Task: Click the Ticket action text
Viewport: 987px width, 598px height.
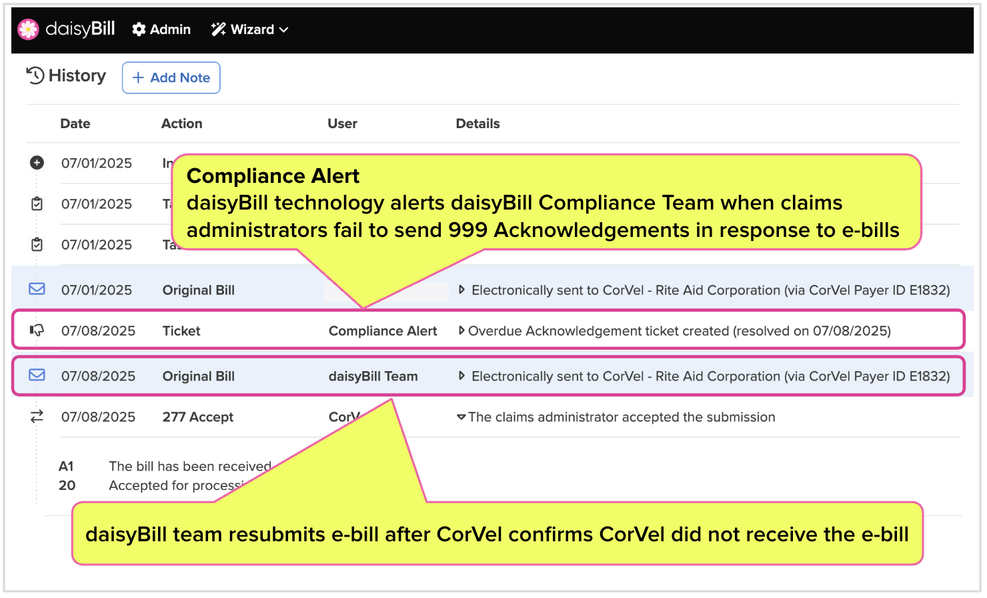Action: [x=181, y=331]
